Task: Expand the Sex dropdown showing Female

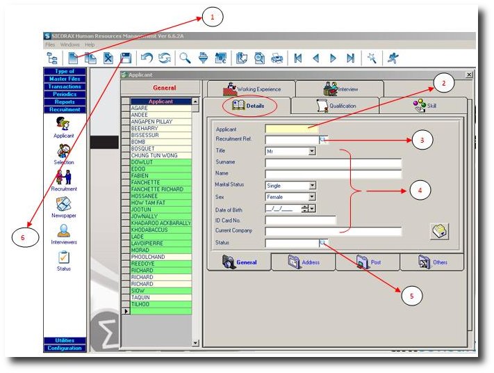Action: pyautogui.click(x=312, y=197)
